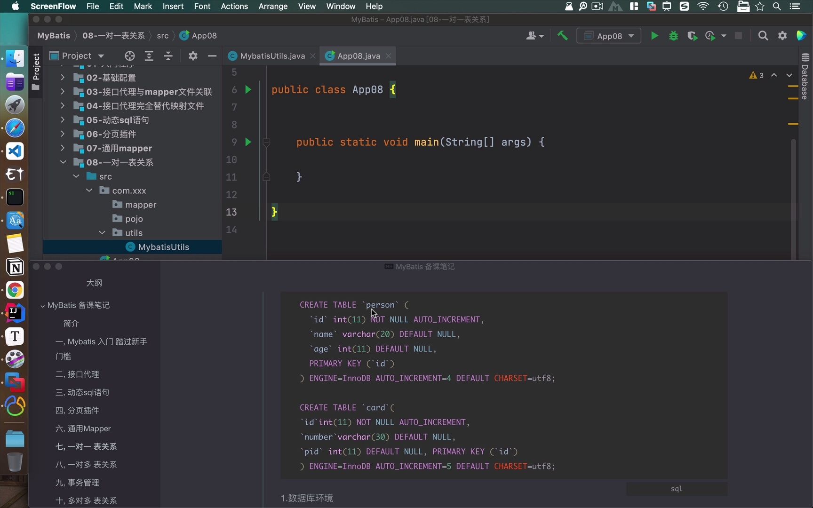Viewport: 813px width, 508px height.
Task: Click MyBatis breadcrumb in navigation bar
Action: point(54,36)
